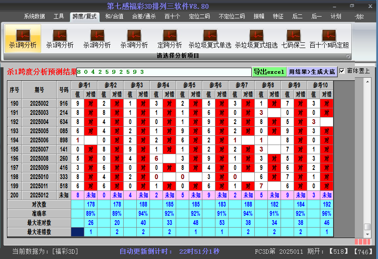Click the 准确率 row label
This screenshot has height=259, width=378.
pyautogui.click(x=39, y=214)
